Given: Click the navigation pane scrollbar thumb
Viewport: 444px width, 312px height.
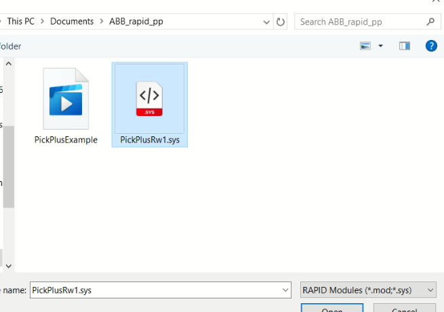Looking at the screenshot, I should pos(9,167).
